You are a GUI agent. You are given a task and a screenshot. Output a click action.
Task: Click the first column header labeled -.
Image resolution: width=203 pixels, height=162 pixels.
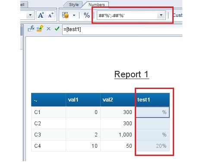48,100
